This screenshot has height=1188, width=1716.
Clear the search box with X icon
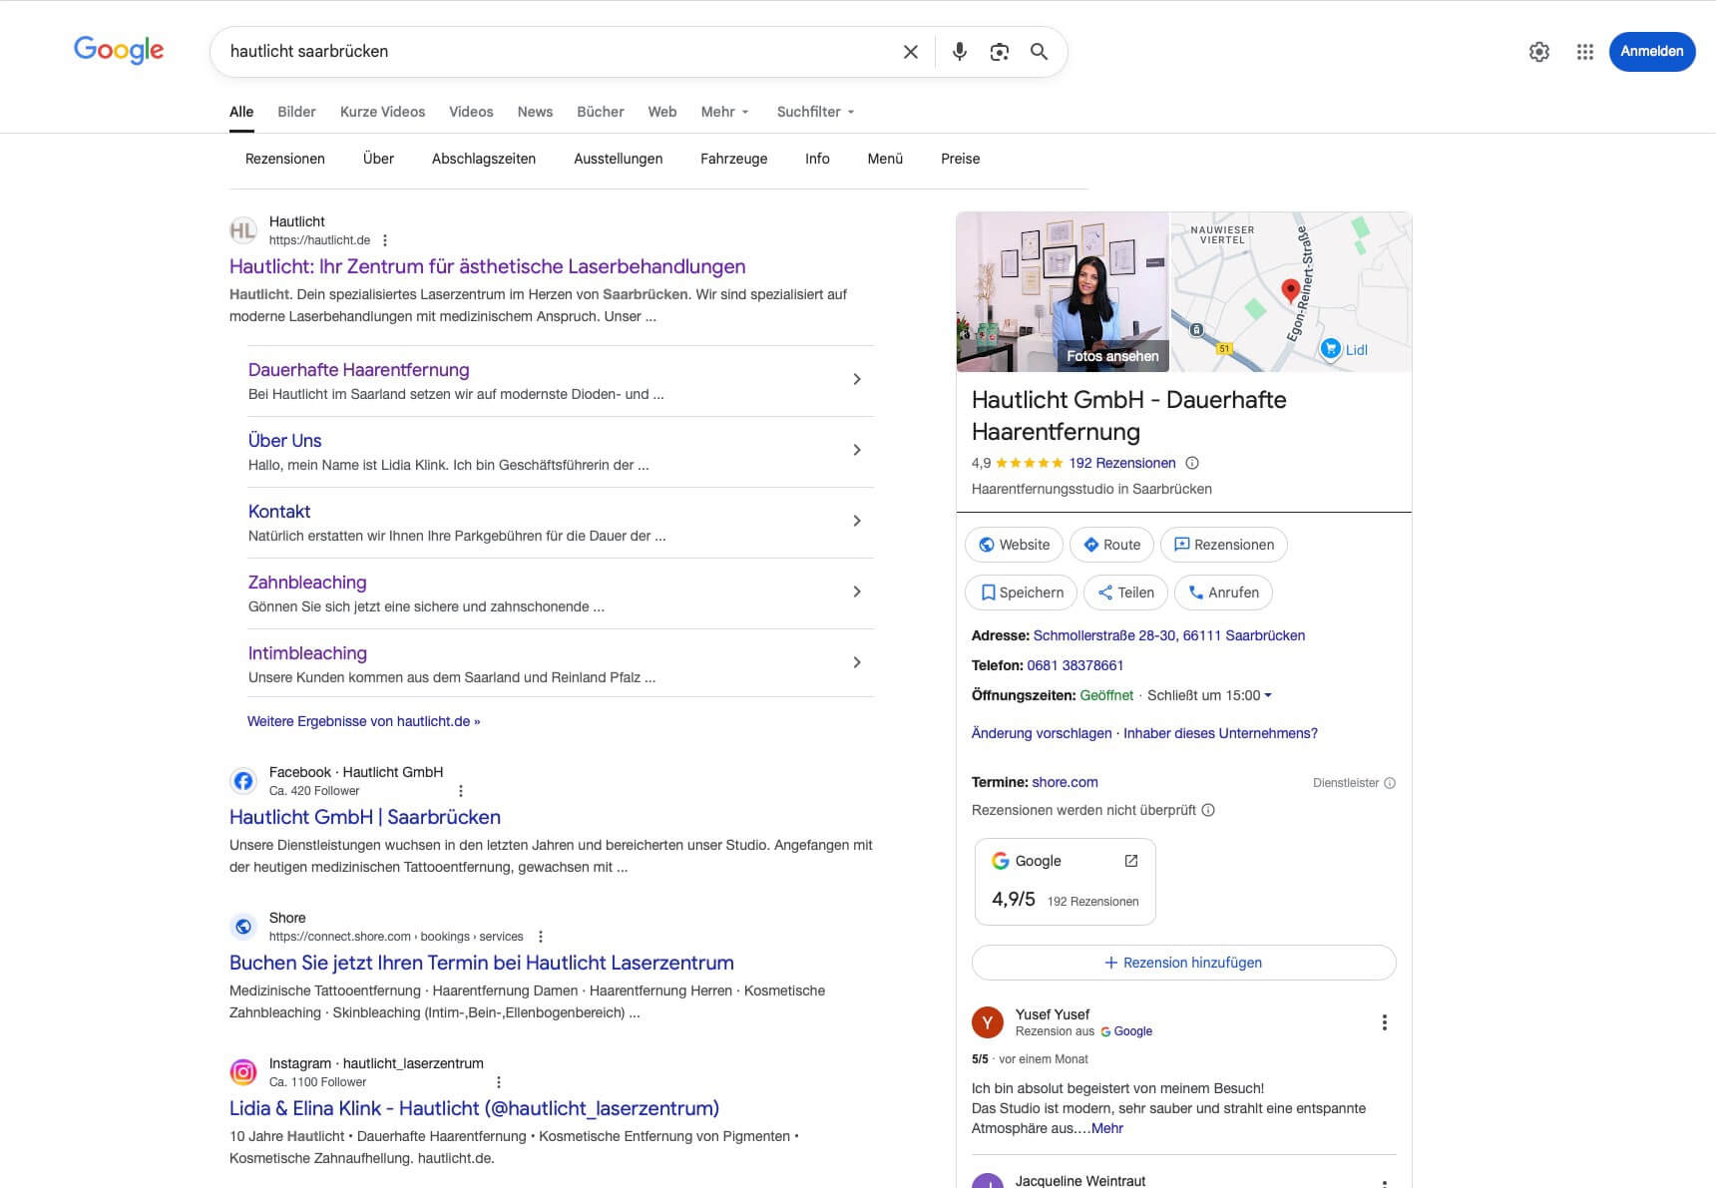(910, 52)
